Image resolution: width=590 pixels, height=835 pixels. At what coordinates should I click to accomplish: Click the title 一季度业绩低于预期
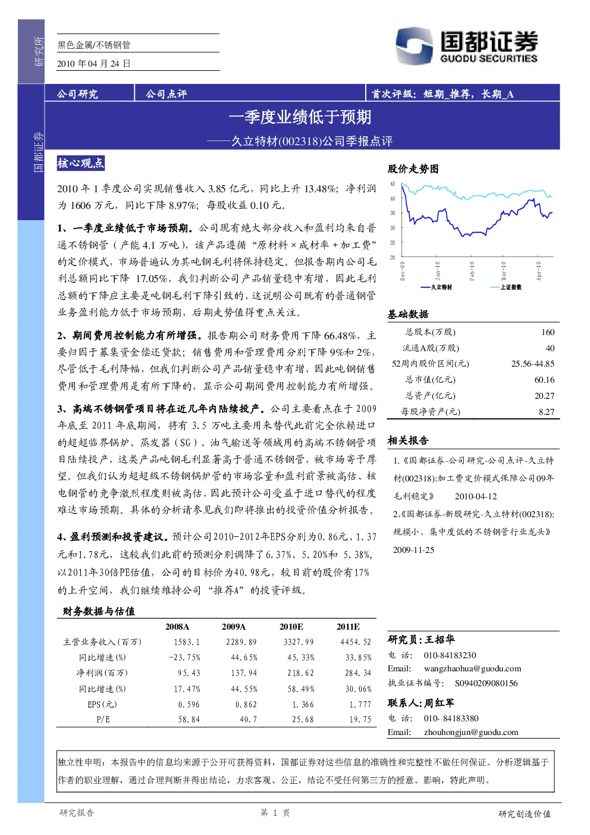(300, 117)
